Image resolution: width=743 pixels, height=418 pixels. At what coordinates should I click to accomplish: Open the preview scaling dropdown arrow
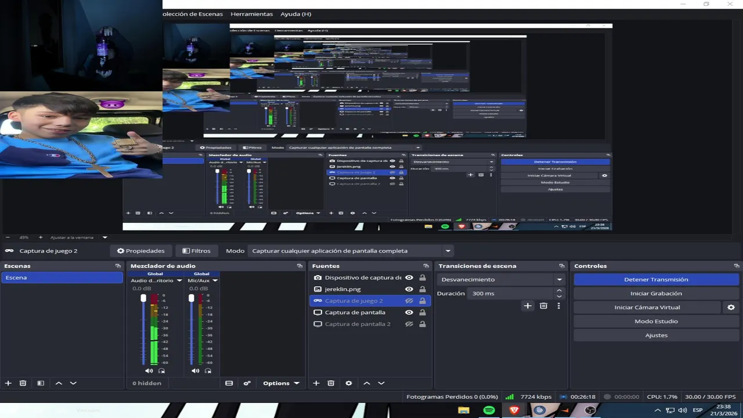105,237
